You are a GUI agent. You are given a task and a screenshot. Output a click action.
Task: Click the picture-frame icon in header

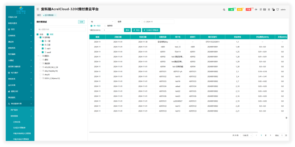pos(264,10)
